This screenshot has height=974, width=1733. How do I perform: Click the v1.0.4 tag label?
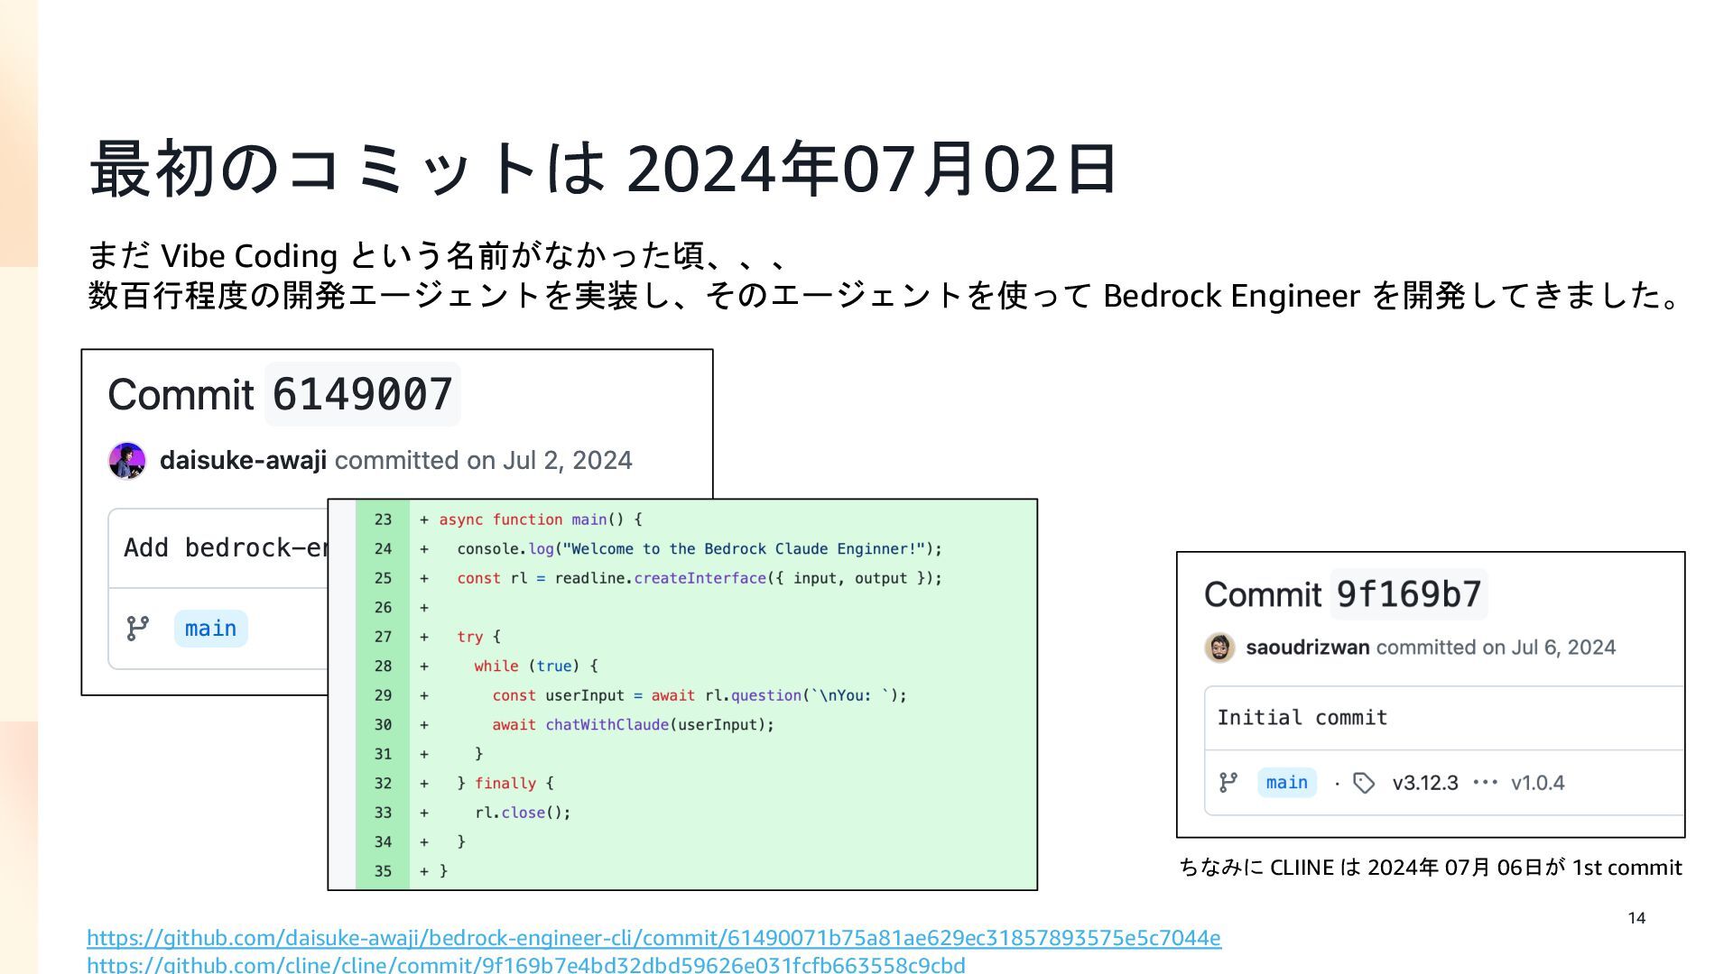(1537, 783)
